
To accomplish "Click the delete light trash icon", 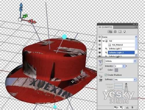I will (132, 107).
